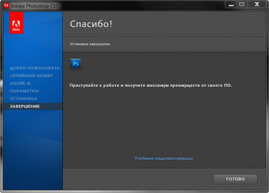
Task: Select the УСТАНОВКА step
Action: (23, 99)
